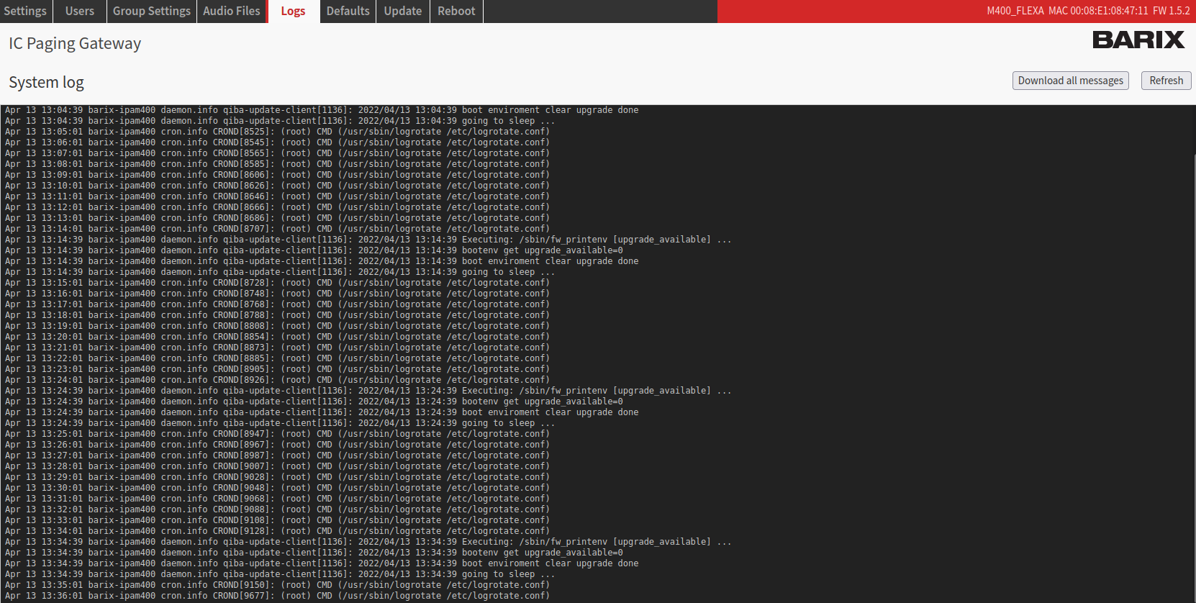Go to the Group Settings tab
The image size is (1196, 603).
tap(151, 12)
